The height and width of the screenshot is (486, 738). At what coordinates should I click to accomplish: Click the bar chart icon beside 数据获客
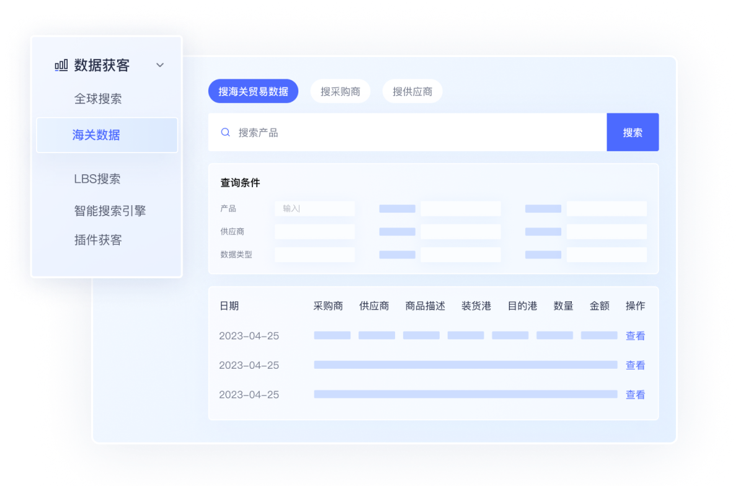point(61,65)
